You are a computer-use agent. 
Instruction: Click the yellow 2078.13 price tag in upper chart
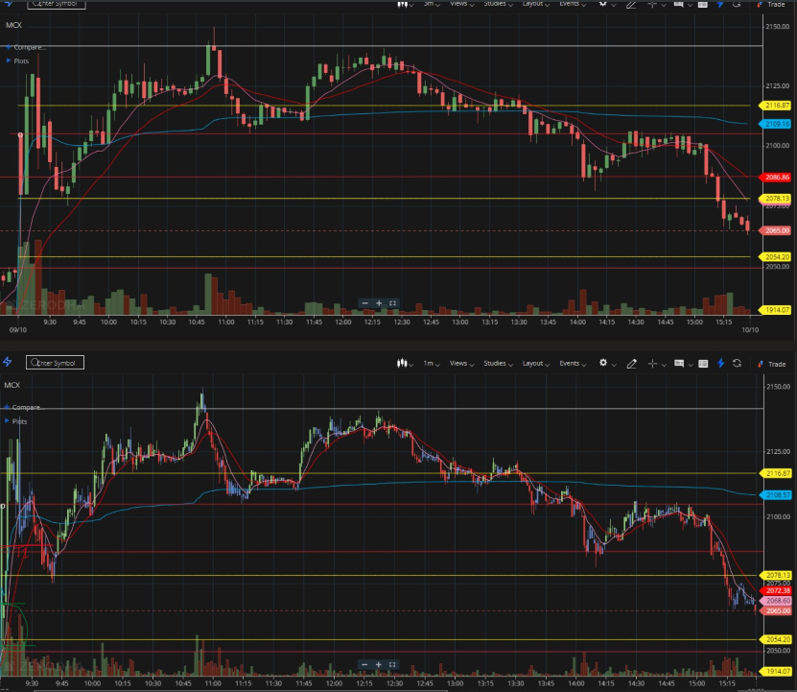pyautogui.click(x=775, y=199)
